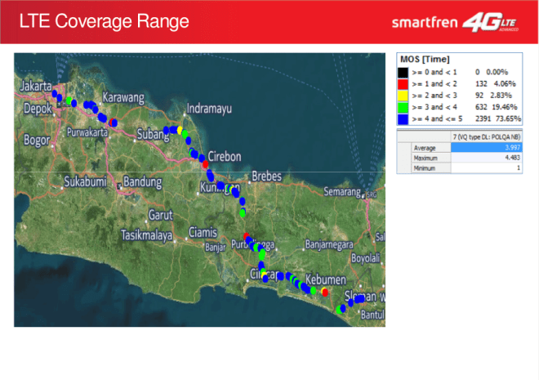
Task: Click the 19.46% value in legend
Action: 505,107
